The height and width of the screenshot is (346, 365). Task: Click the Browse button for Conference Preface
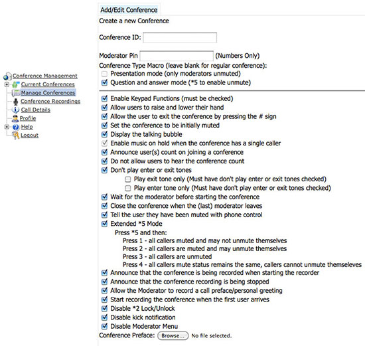click(x=173, y=336)
